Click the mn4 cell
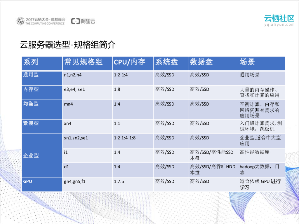 click(x=87, y=110)
